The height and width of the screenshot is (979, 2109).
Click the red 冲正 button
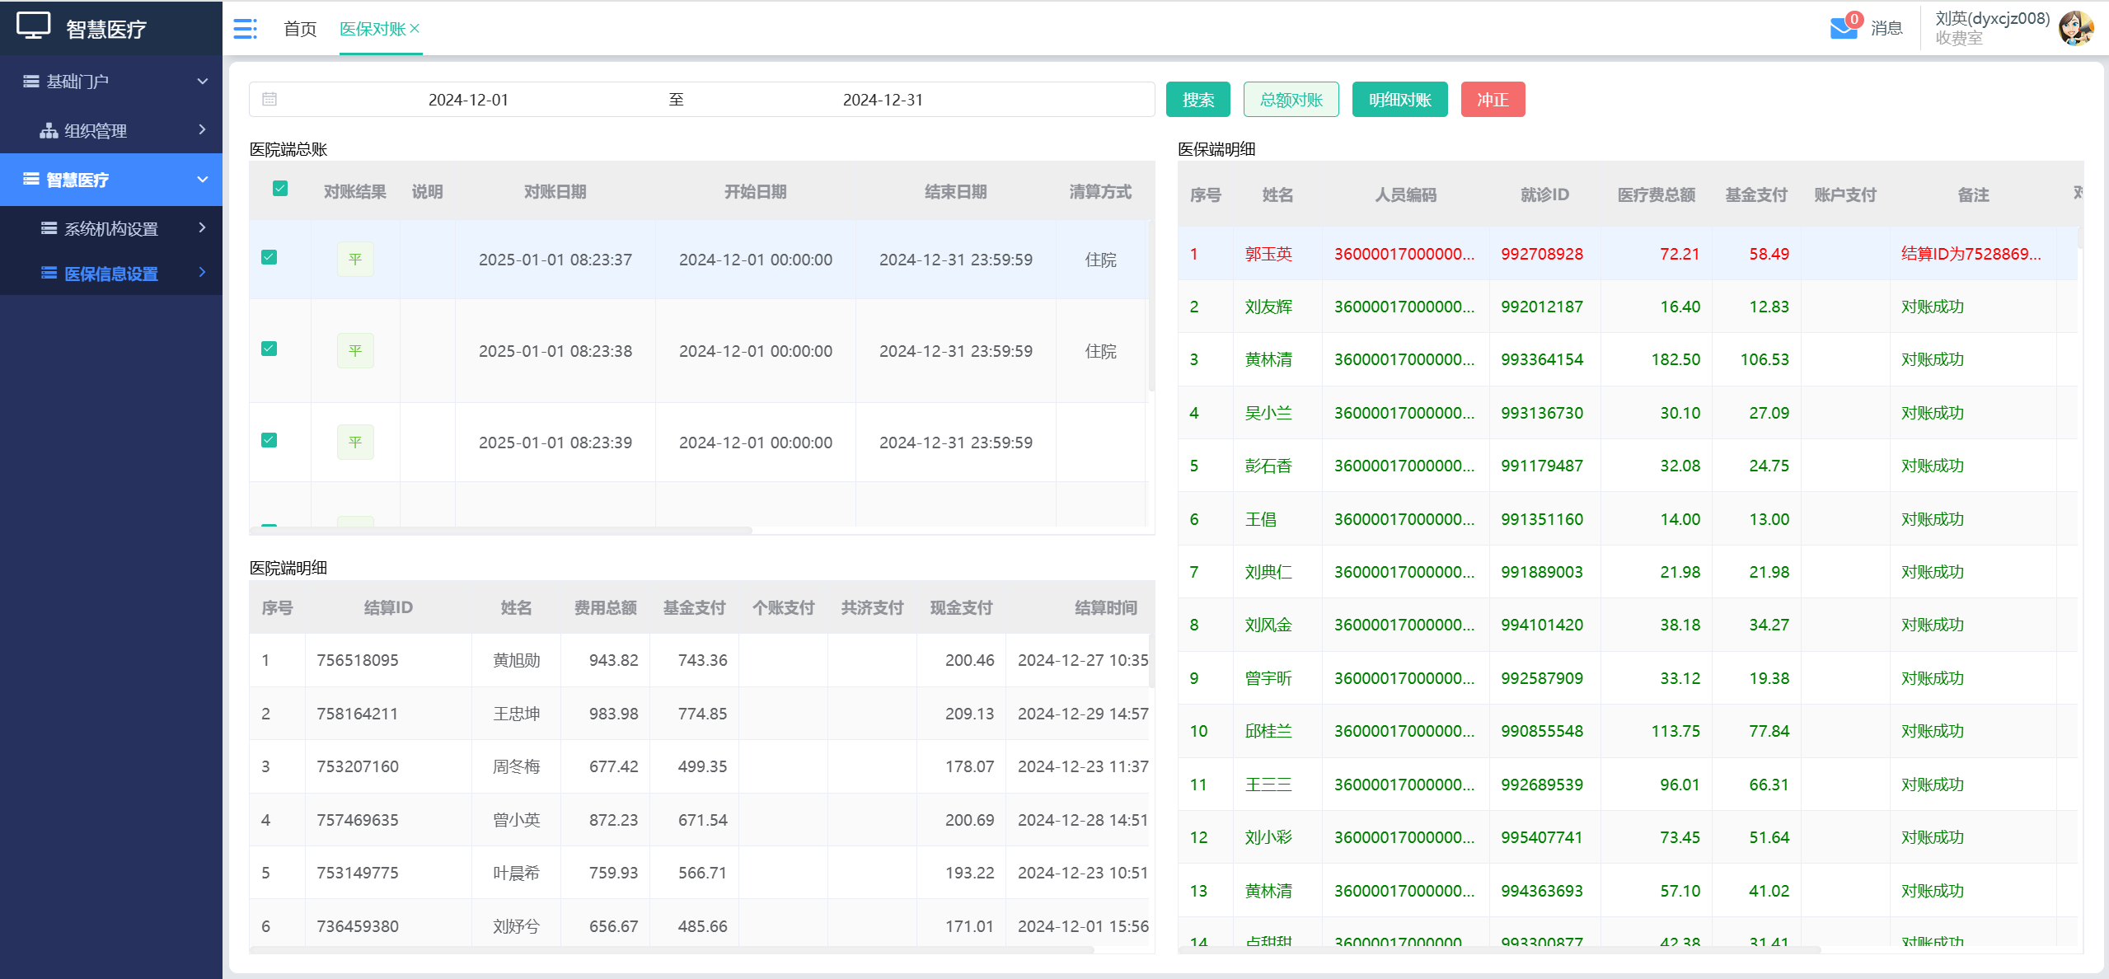point(1492,100)
